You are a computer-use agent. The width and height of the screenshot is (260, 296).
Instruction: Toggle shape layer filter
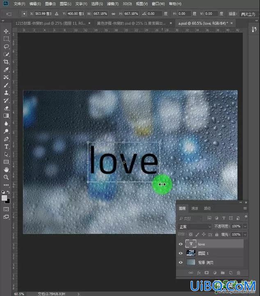pyautogui.click(x=231, y=218)
